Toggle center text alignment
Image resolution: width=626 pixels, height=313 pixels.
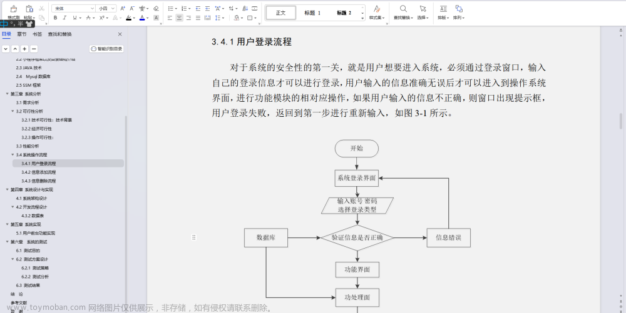click(179, 17)
